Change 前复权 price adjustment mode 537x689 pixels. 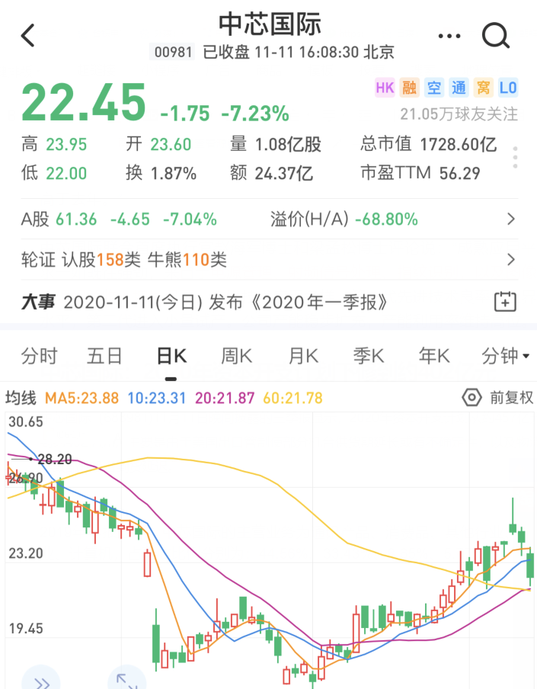coord(512,398)
